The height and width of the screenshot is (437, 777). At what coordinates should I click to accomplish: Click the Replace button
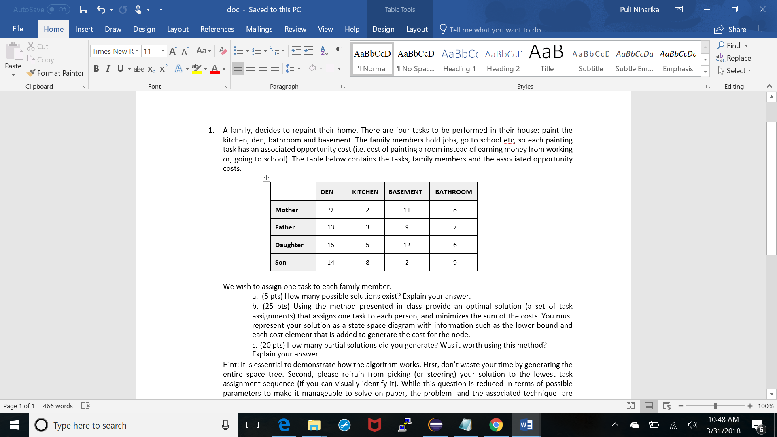(734, 58)
